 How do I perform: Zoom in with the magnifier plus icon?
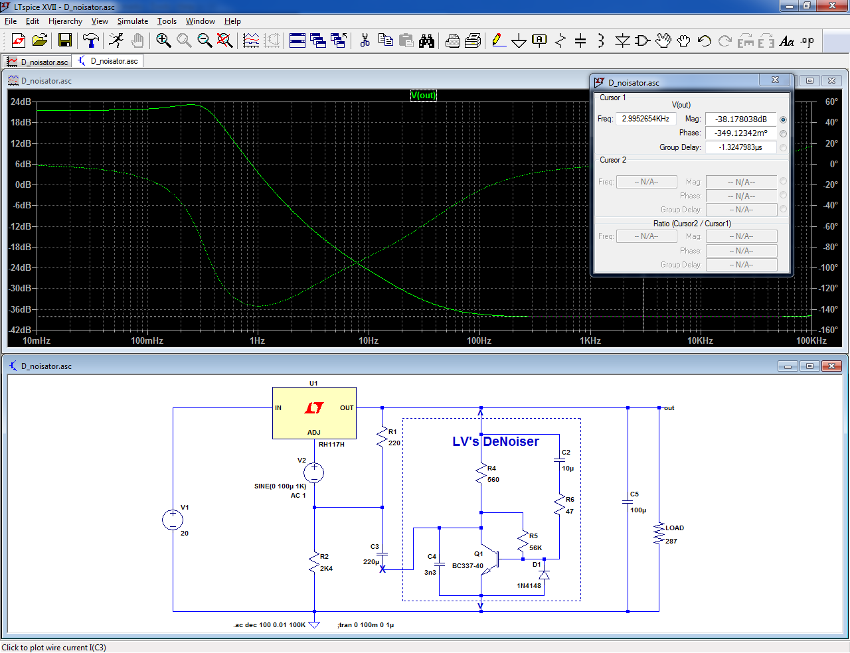(163, 41)
